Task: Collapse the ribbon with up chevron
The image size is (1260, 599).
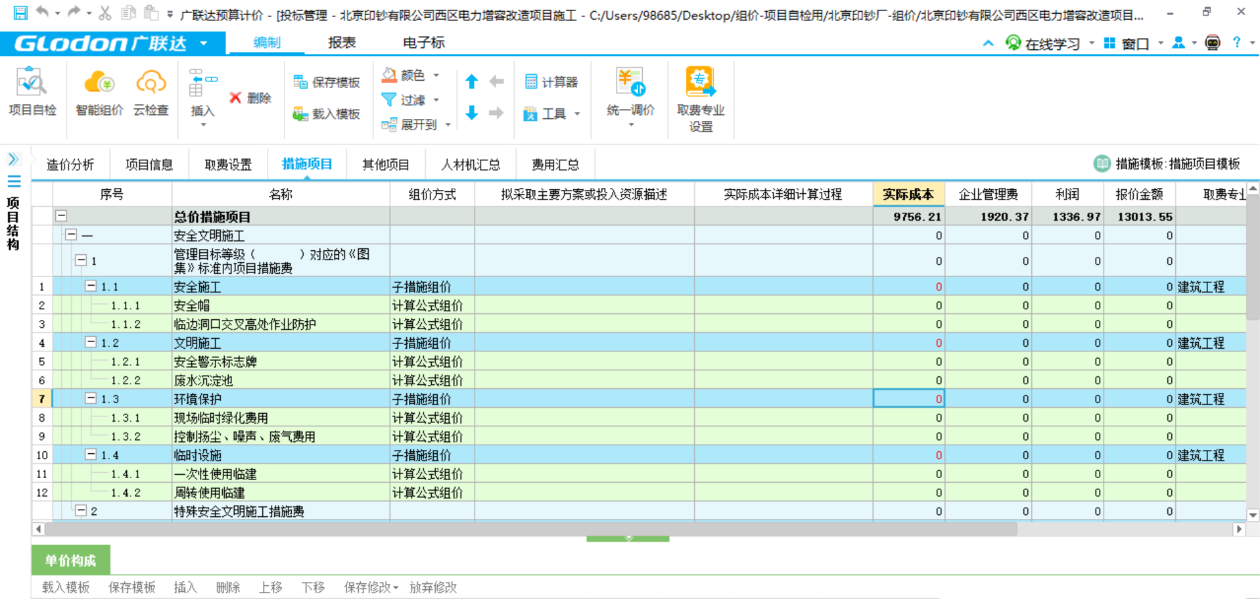Action: click(x=988, y=43)
